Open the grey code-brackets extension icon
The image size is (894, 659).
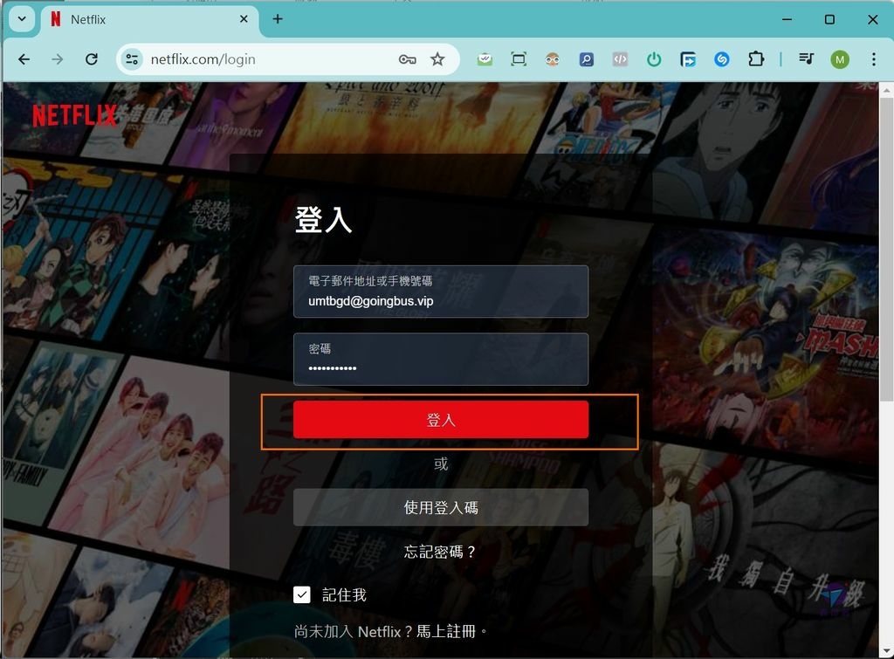click(x=620, y=59)
